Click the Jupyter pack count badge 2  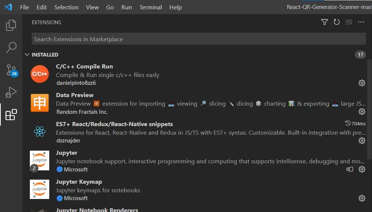point(34,168)
